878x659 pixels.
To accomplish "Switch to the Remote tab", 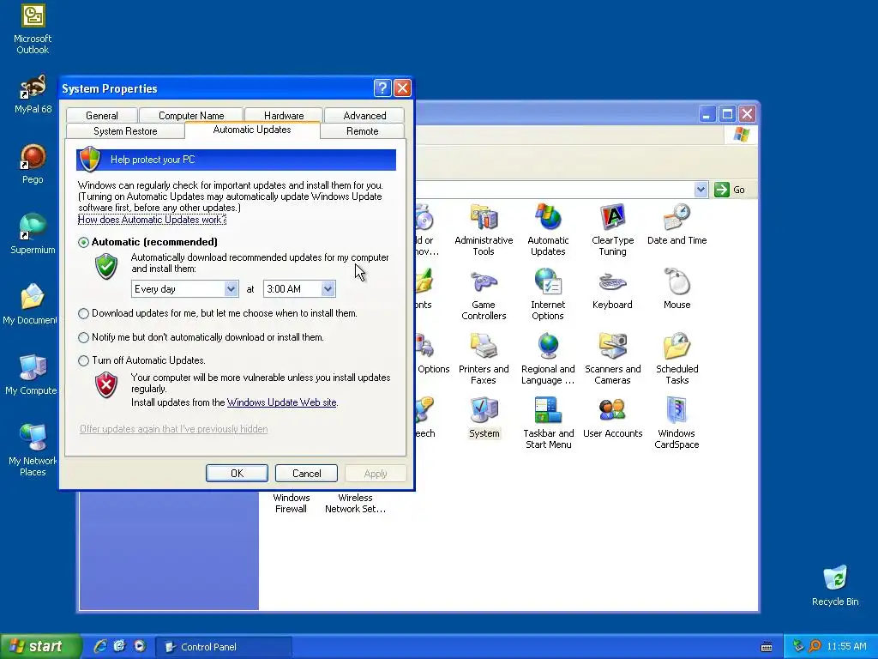I will tap(363, 131).
